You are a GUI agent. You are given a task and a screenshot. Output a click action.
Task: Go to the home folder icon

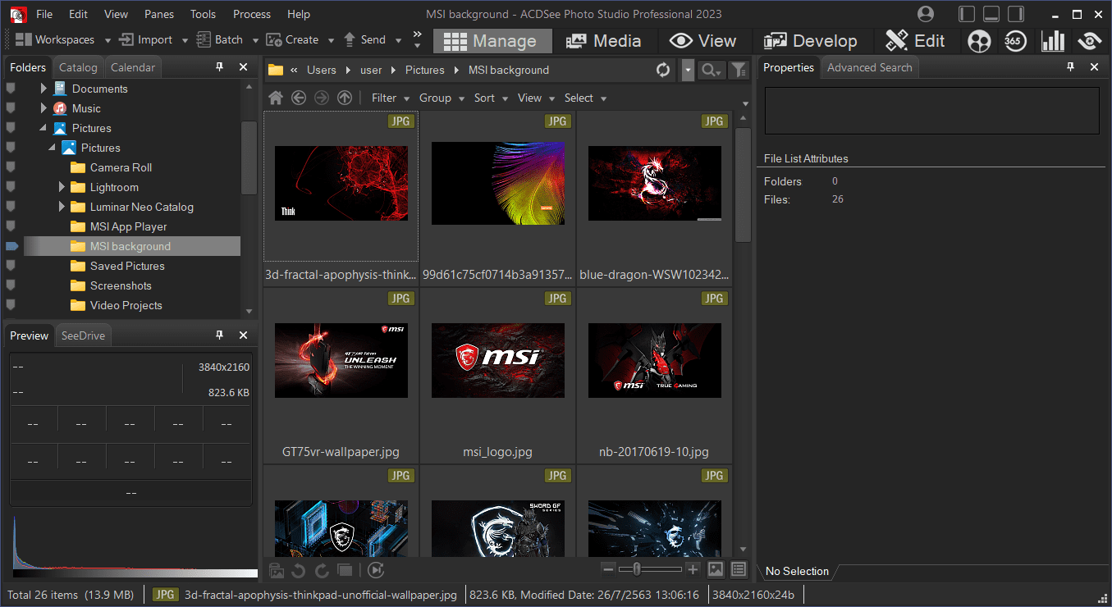276,98
